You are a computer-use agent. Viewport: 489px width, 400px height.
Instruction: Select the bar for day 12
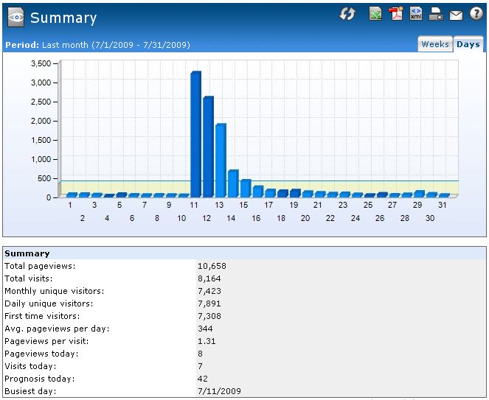[x=208, y=147]
